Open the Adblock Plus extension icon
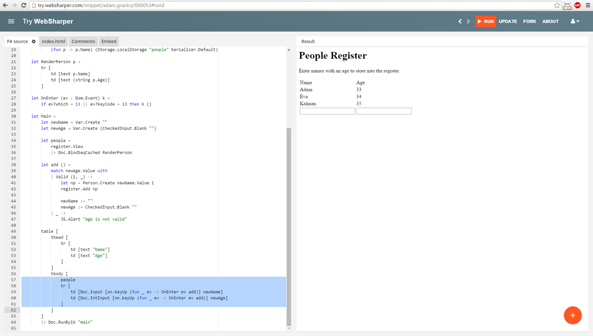Image resolution: width=593 pixels, height=336 pixels. click(x=577, y=5)
